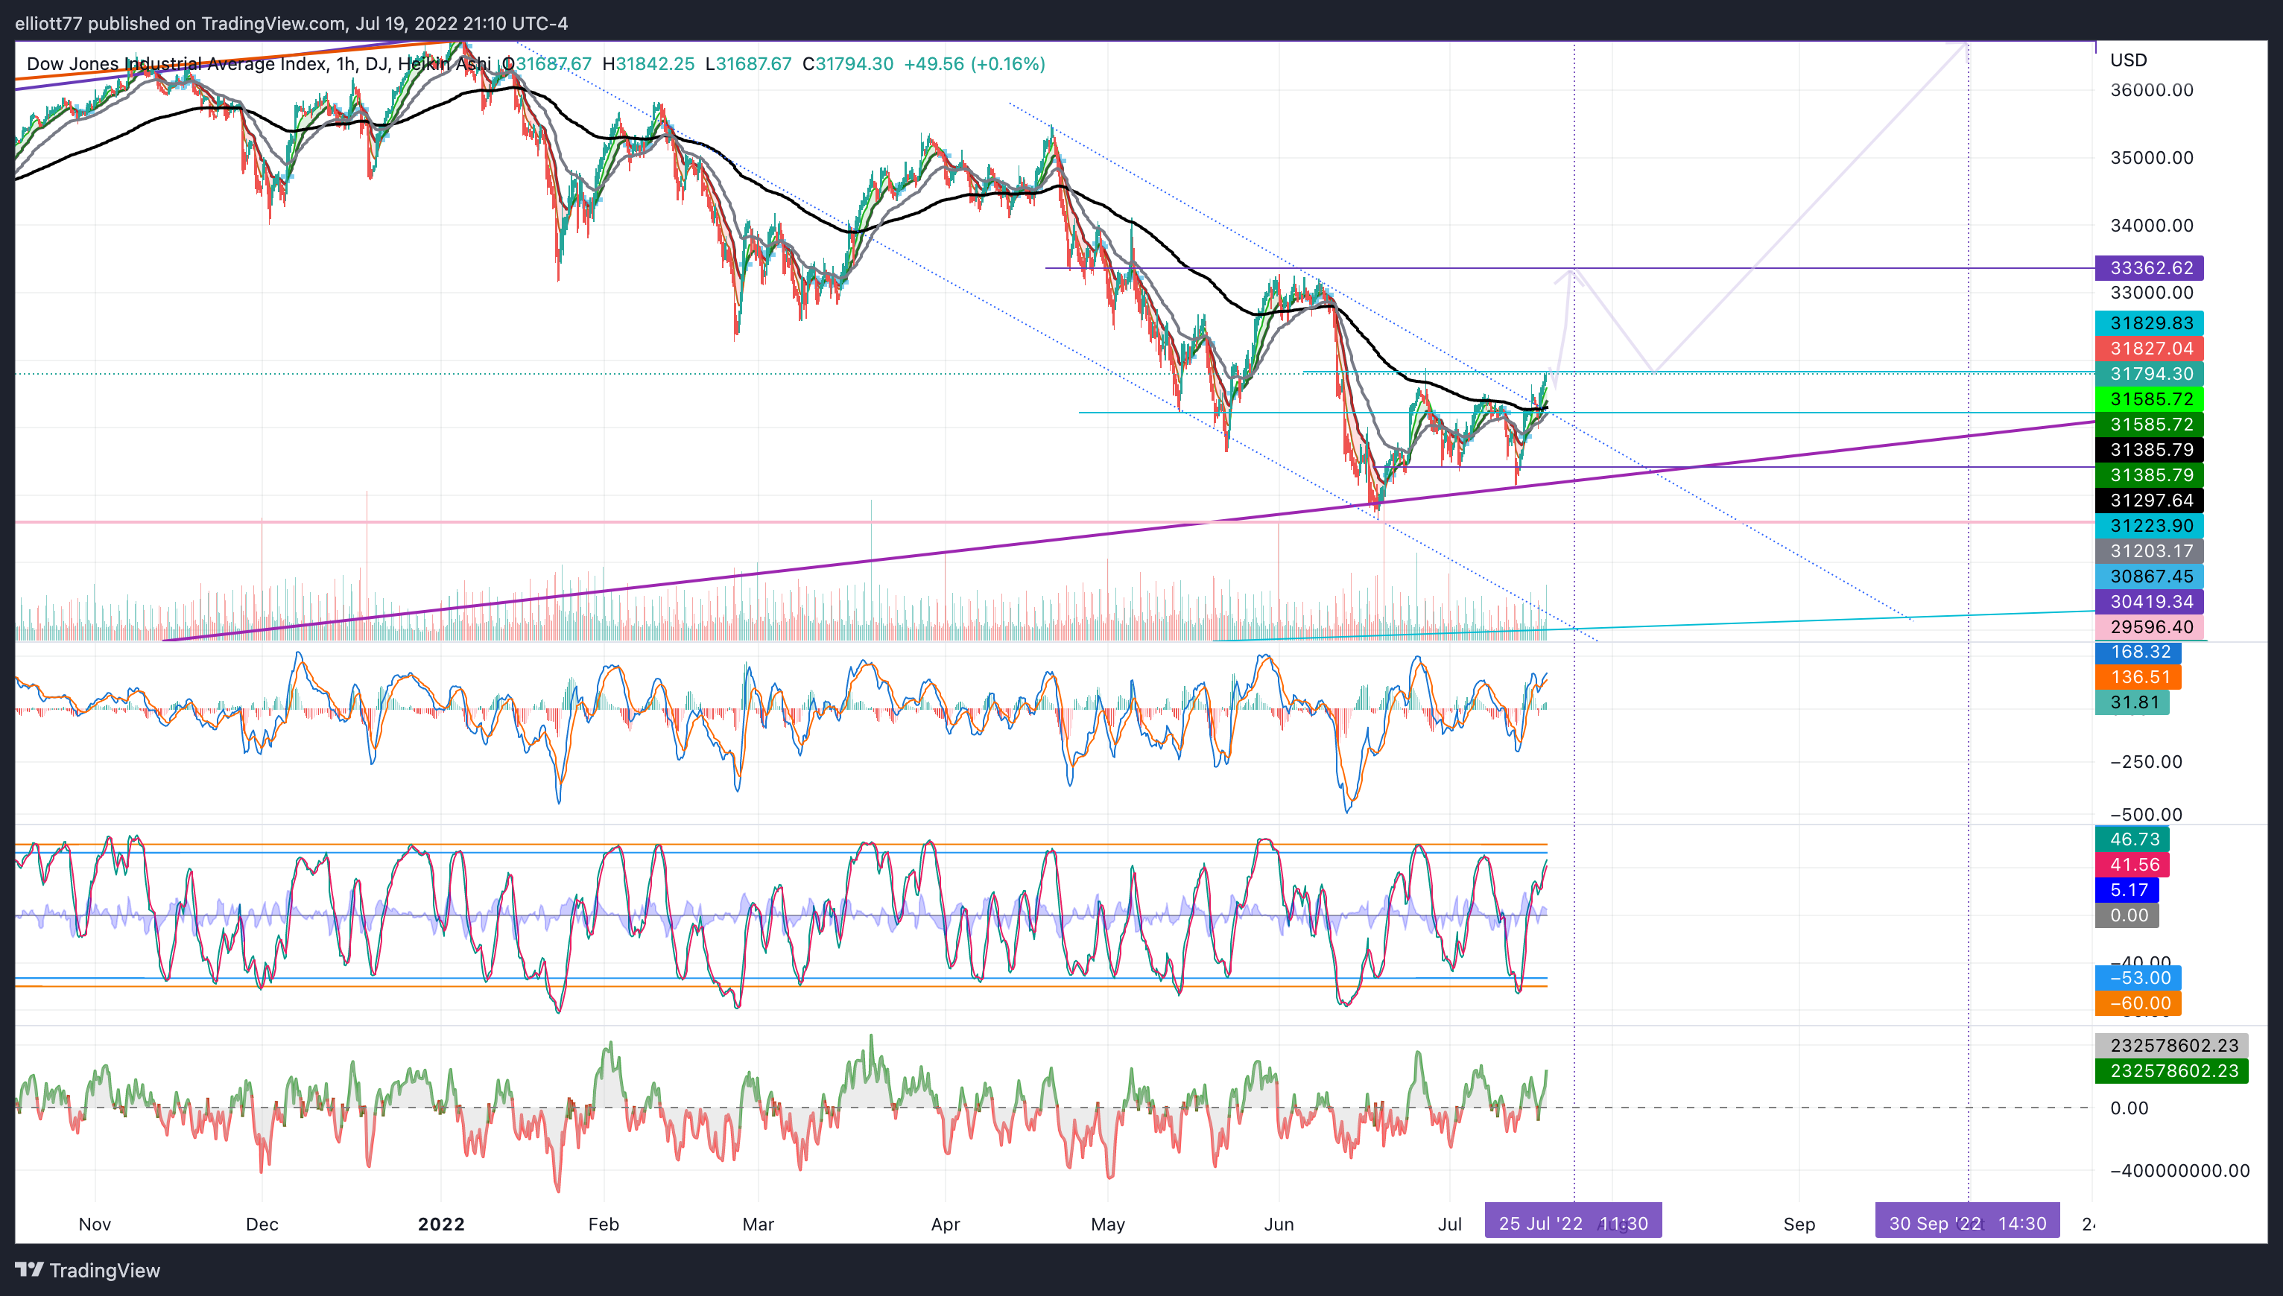Image resolution: width=2283 pixels, height=1296 pixels.
Task: Select the cyan 31829.83 price label
Action: 2150,323
